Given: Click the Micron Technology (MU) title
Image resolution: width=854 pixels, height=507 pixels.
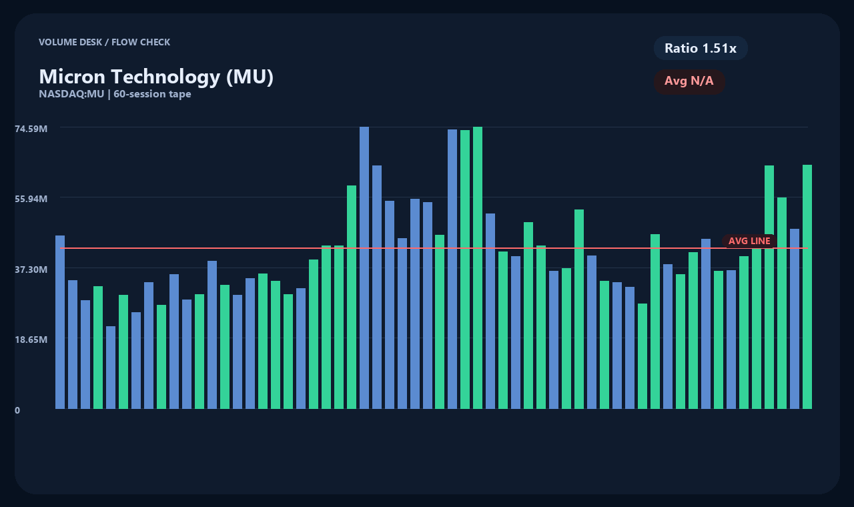Looking at the screenshot, I should [156, 77].
